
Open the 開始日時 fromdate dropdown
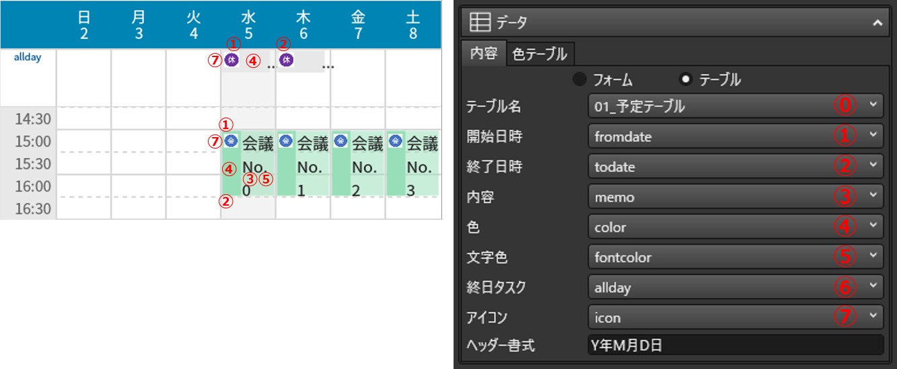pyautogui.click(x=735, y=136)
